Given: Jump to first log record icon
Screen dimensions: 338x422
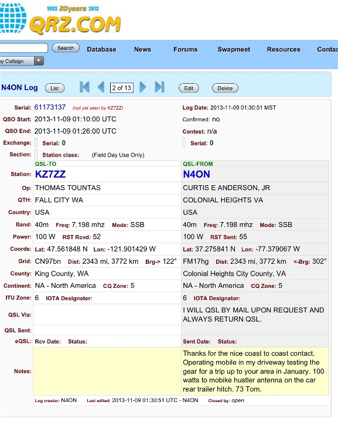Looking at the screenshot, I should (84, 87).
